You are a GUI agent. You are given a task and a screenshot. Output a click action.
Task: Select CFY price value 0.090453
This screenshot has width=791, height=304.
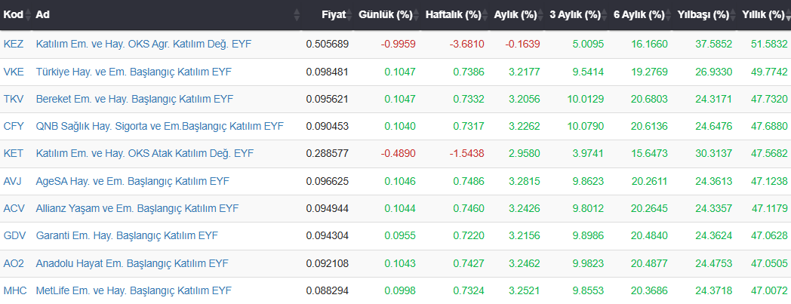(327, 126)
